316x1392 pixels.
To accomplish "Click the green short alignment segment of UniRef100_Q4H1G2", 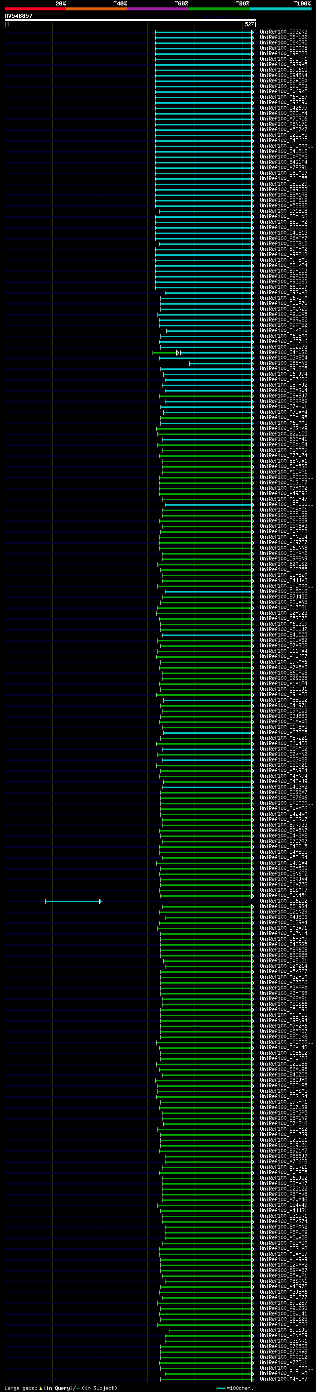I will click(166, 353).
